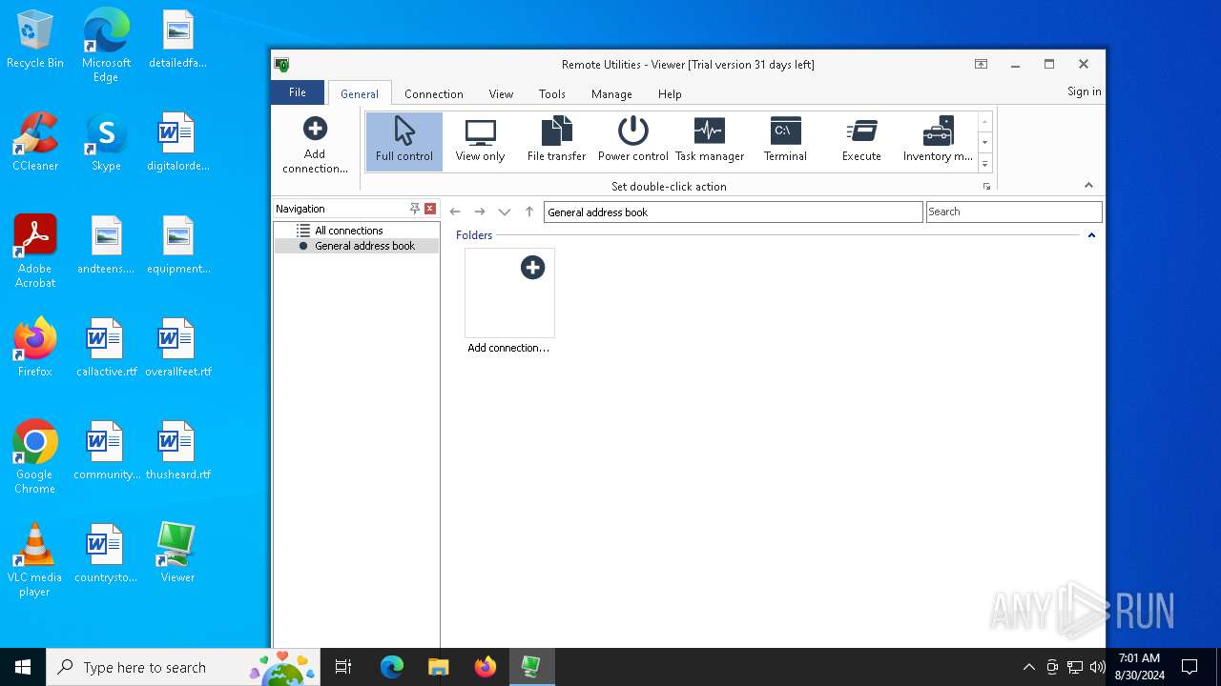Screen dimensions: 1221x686
Task: Click the Add connection ribbon button
Action: coord(315,145)
